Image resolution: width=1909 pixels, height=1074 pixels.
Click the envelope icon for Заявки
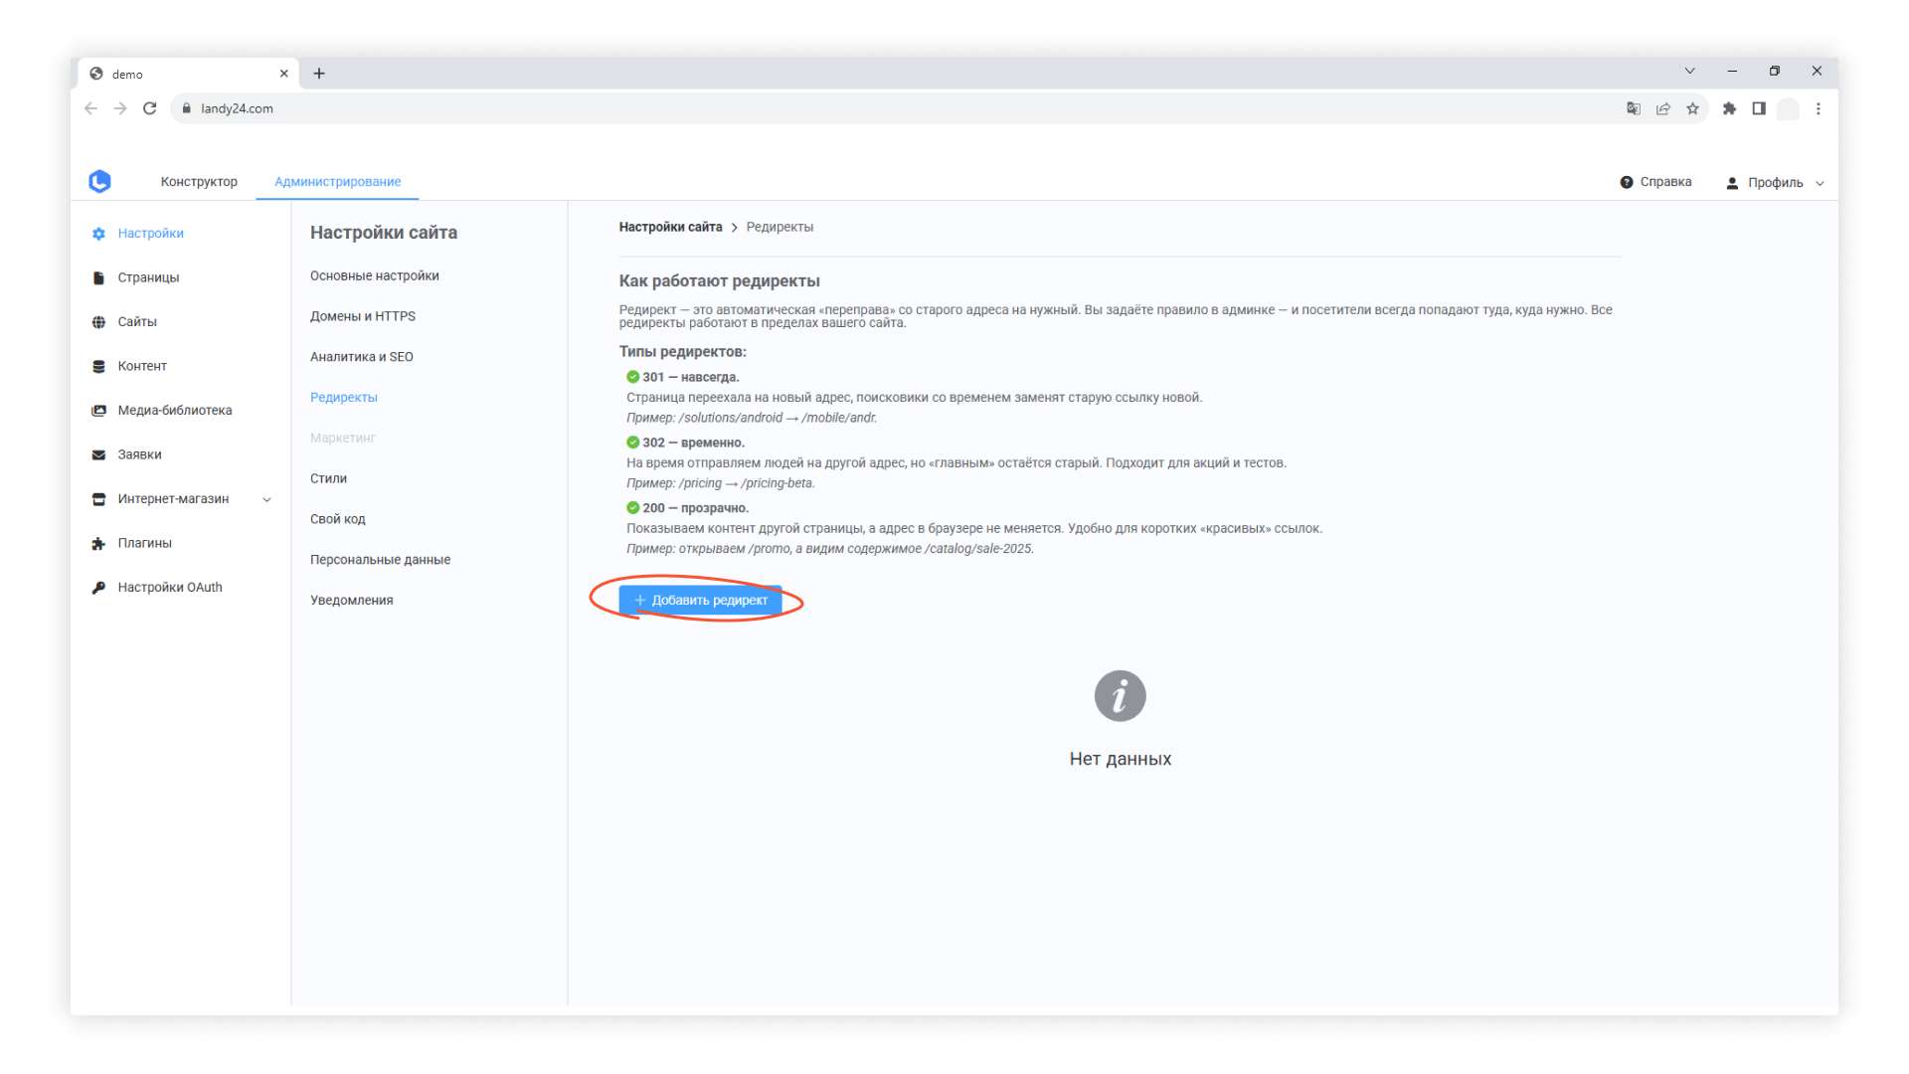(x=98, y=454)
